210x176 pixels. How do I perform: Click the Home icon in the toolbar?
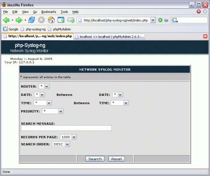coord(51,20)
